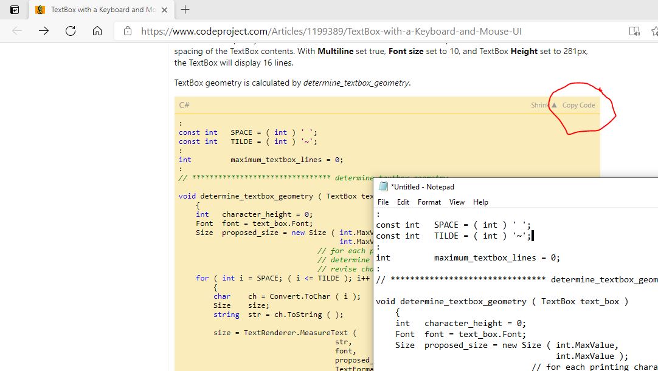658x371 pixels.
Task: Click the CodeProject URL address bar
Action: coord(331,32)
